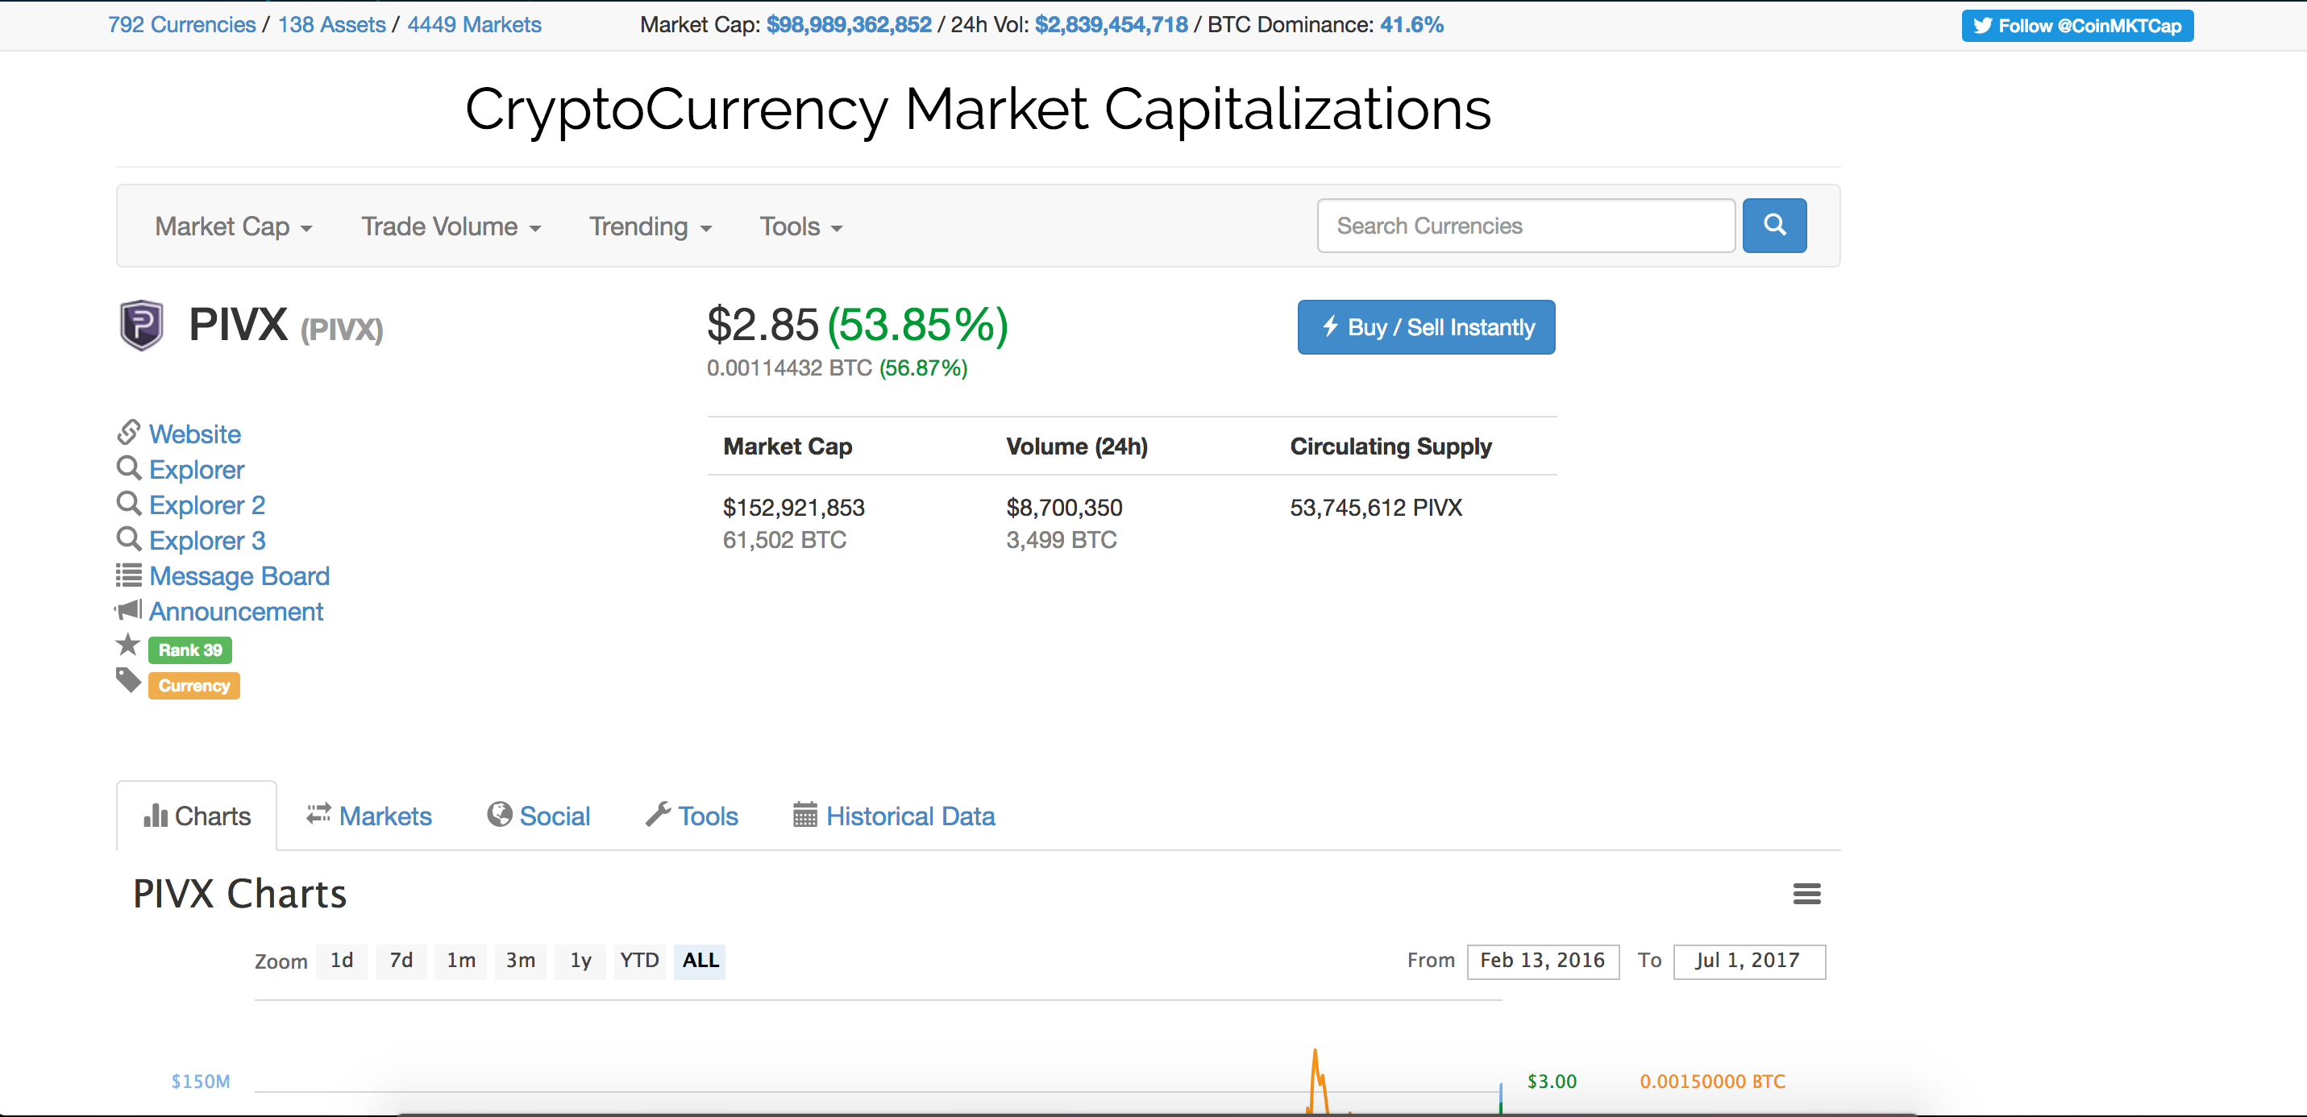Click the megaphone icon beside Announcement
The image size is (2307, 1117).
coord(128,610)
